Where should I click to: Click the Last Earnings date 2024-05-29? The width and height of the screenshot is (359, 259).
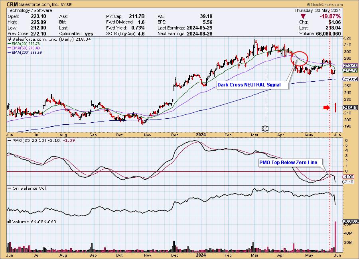pos(199,28)
